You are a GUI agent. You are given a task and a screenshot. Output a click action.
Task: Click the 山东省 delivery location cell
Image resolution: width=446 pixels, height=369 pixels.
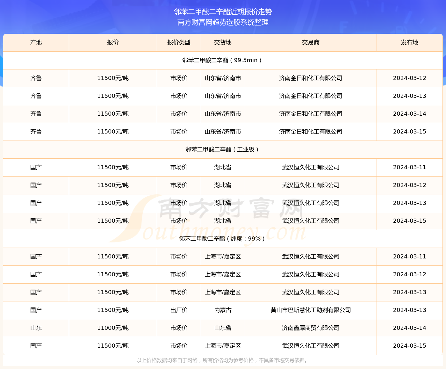click(223, 328)
